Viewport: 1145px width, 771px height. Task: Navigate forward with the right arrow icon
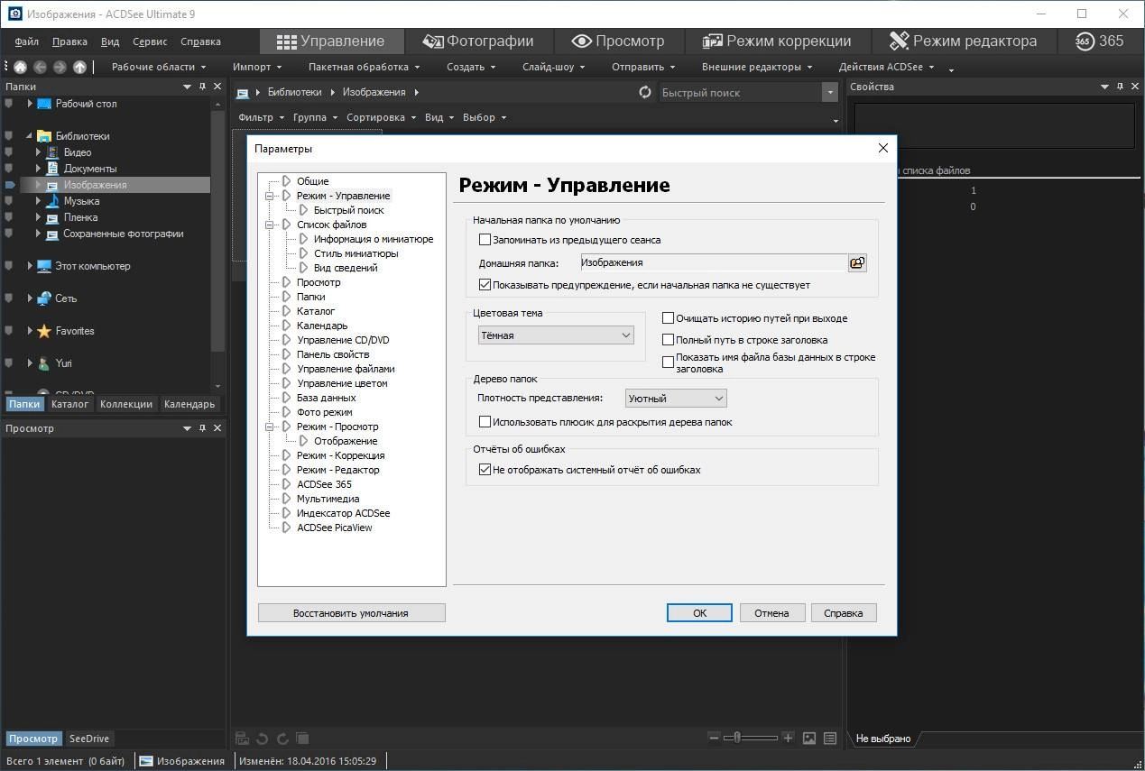60,67
